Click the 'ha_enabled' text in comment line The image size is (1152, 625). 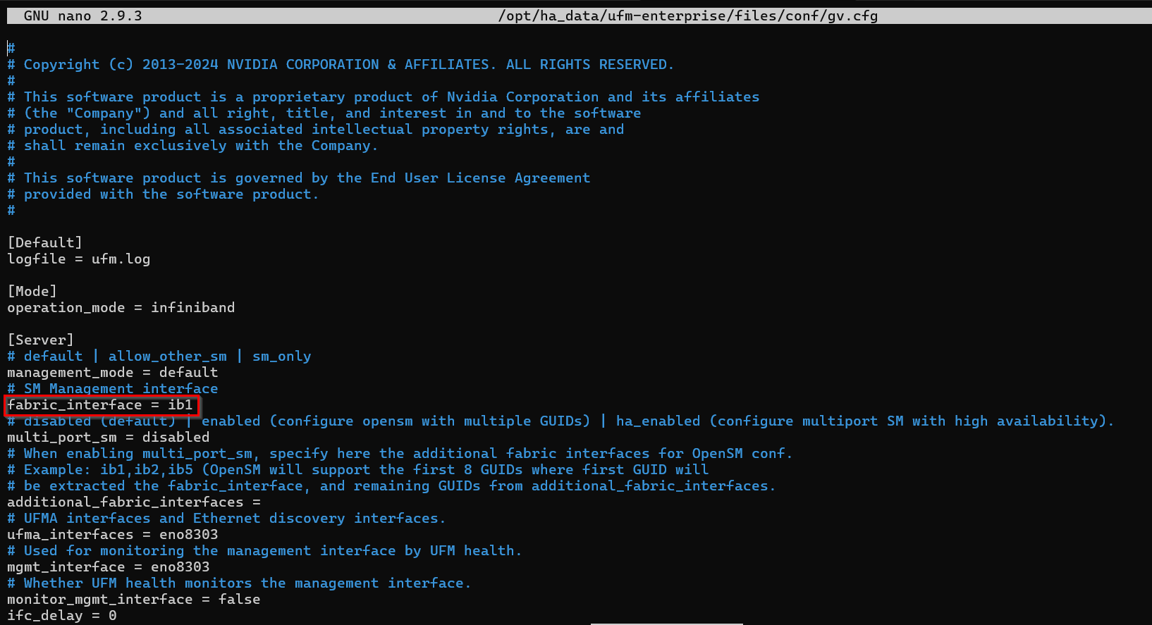click(658, 421)
